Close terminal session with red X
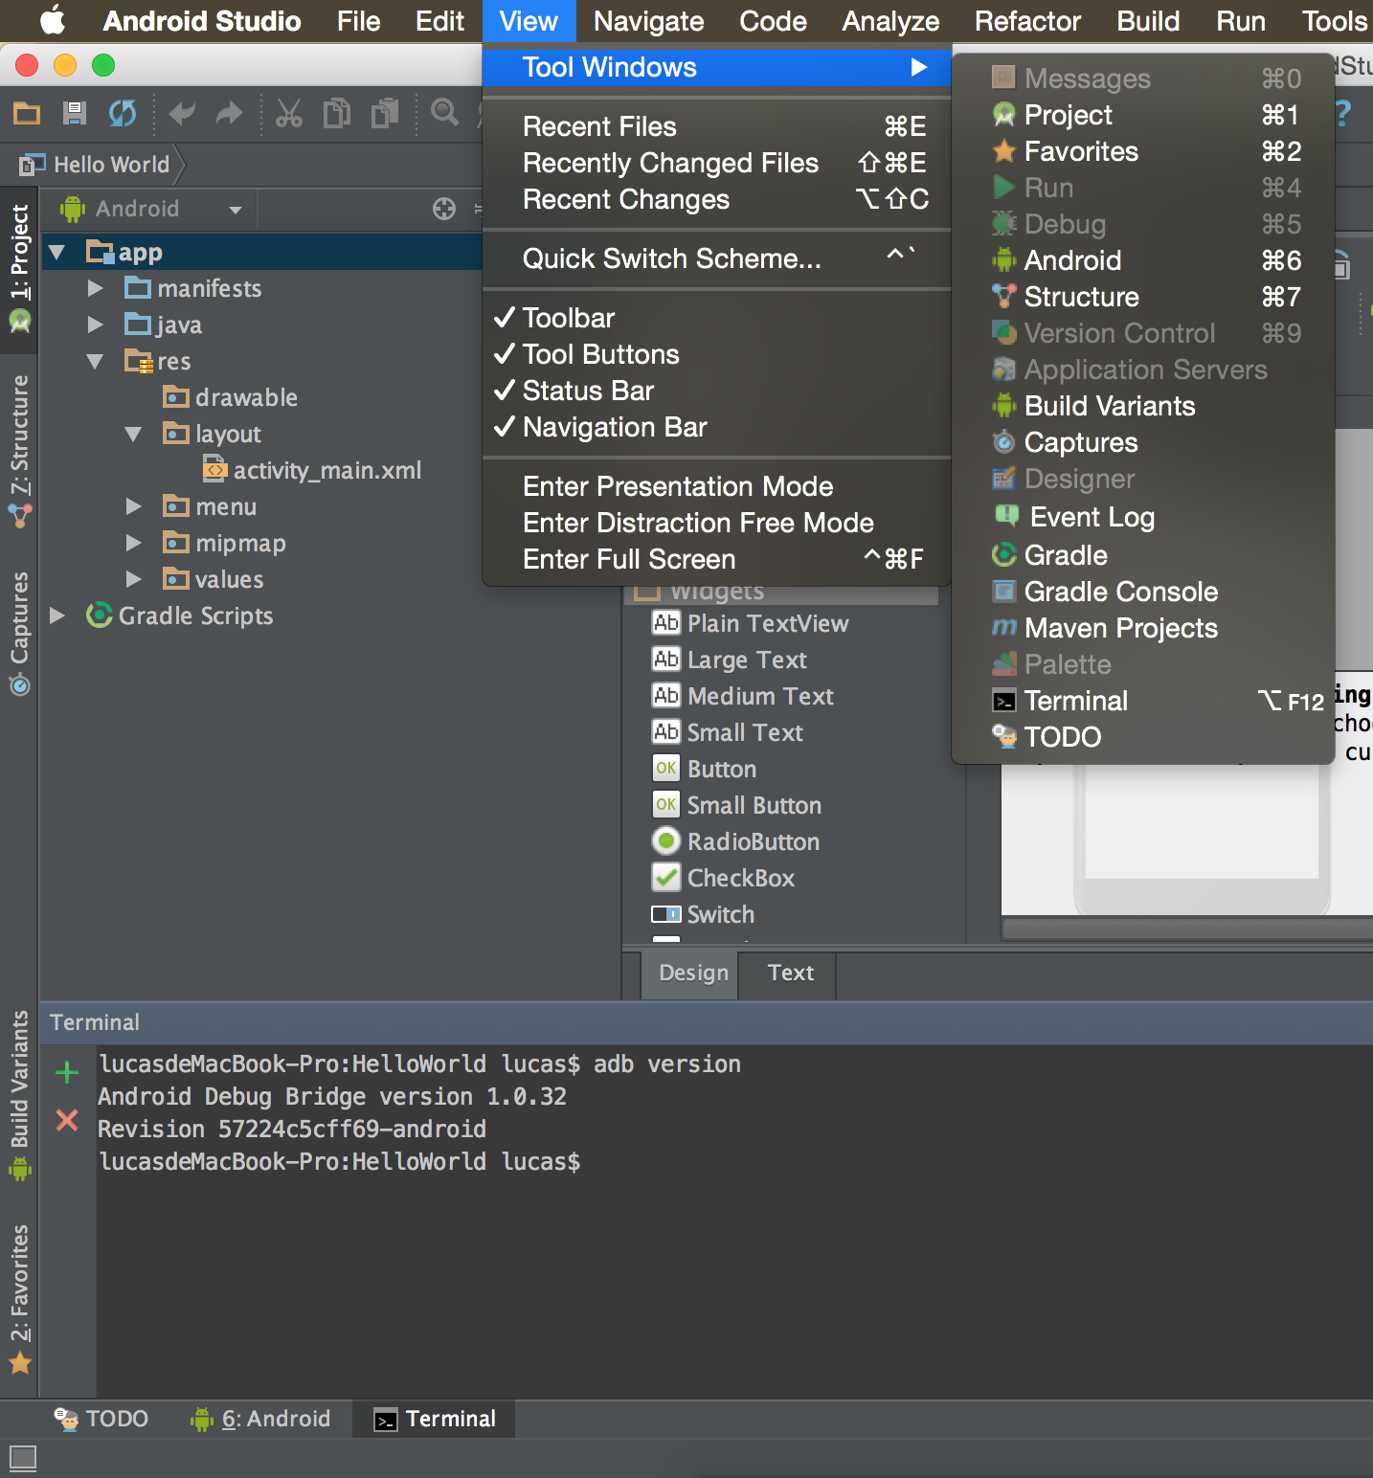This screenshot has height=1478, width=1373. point(67,1120)
